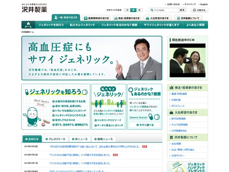
Task: Open 業績・財務情報 sidebar link
Action: coord(179,94)
